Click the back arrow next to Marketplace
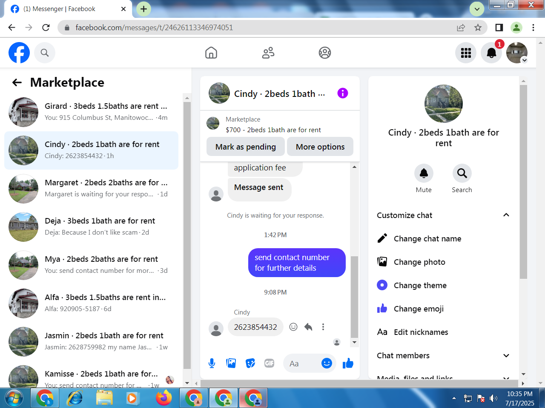This screenshot has height=408, width=545. [17, 82]
